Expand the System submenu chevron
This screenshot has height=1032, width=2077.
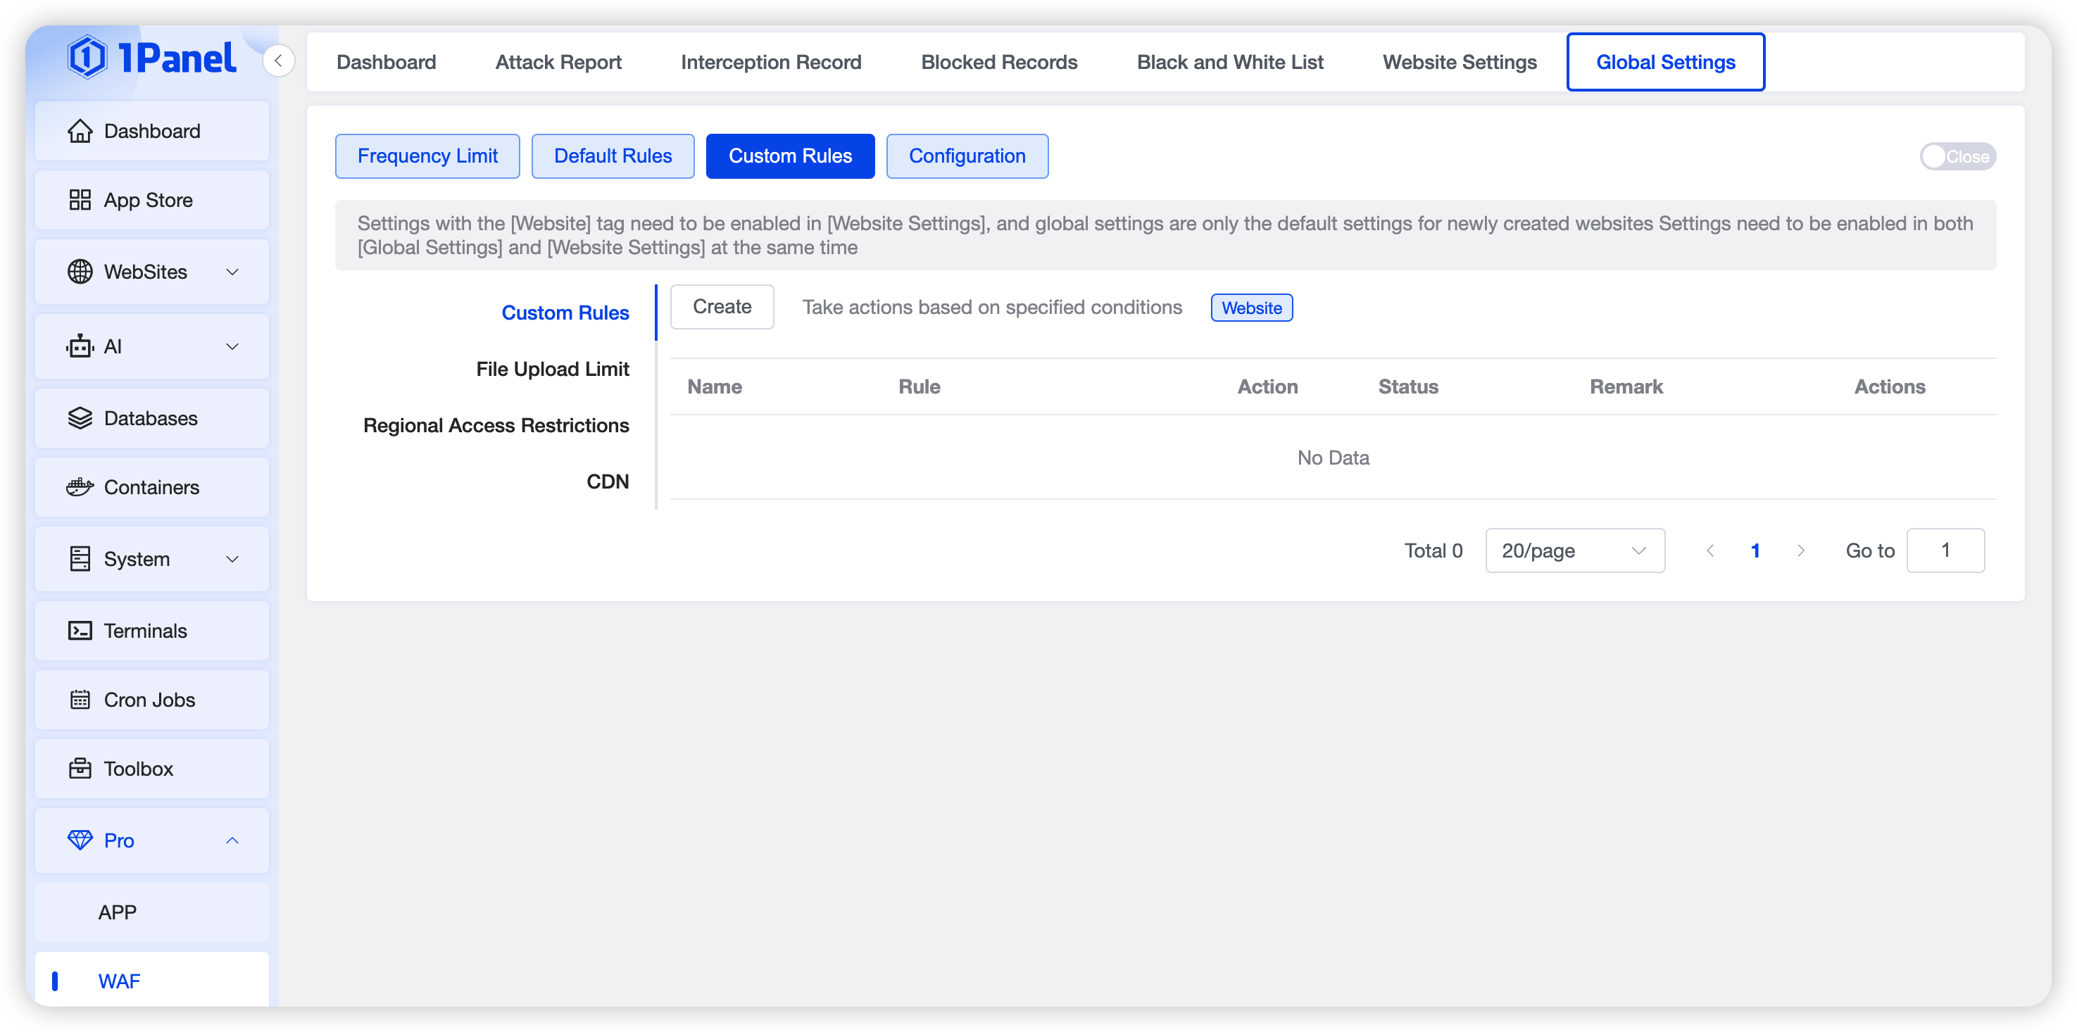tap(232, 559)
